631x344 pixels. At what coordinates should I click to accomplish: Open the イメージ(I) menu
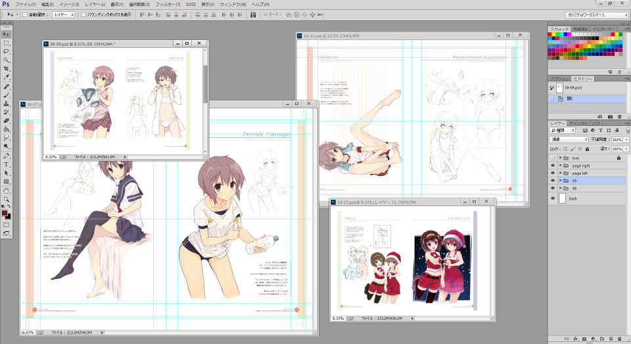click(69, 5)
